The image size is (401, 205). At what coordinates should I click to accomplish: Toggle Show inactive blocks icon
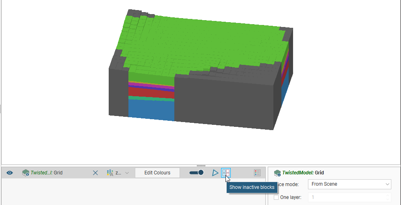click(x=226, y=173)
